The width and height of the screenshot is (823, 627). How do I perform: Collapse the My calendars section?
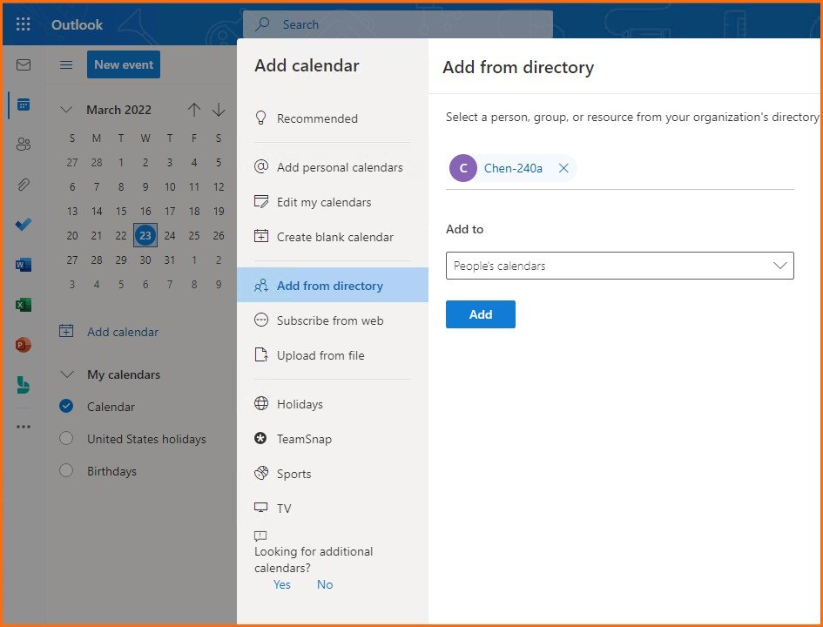click(x=66, y=374)
